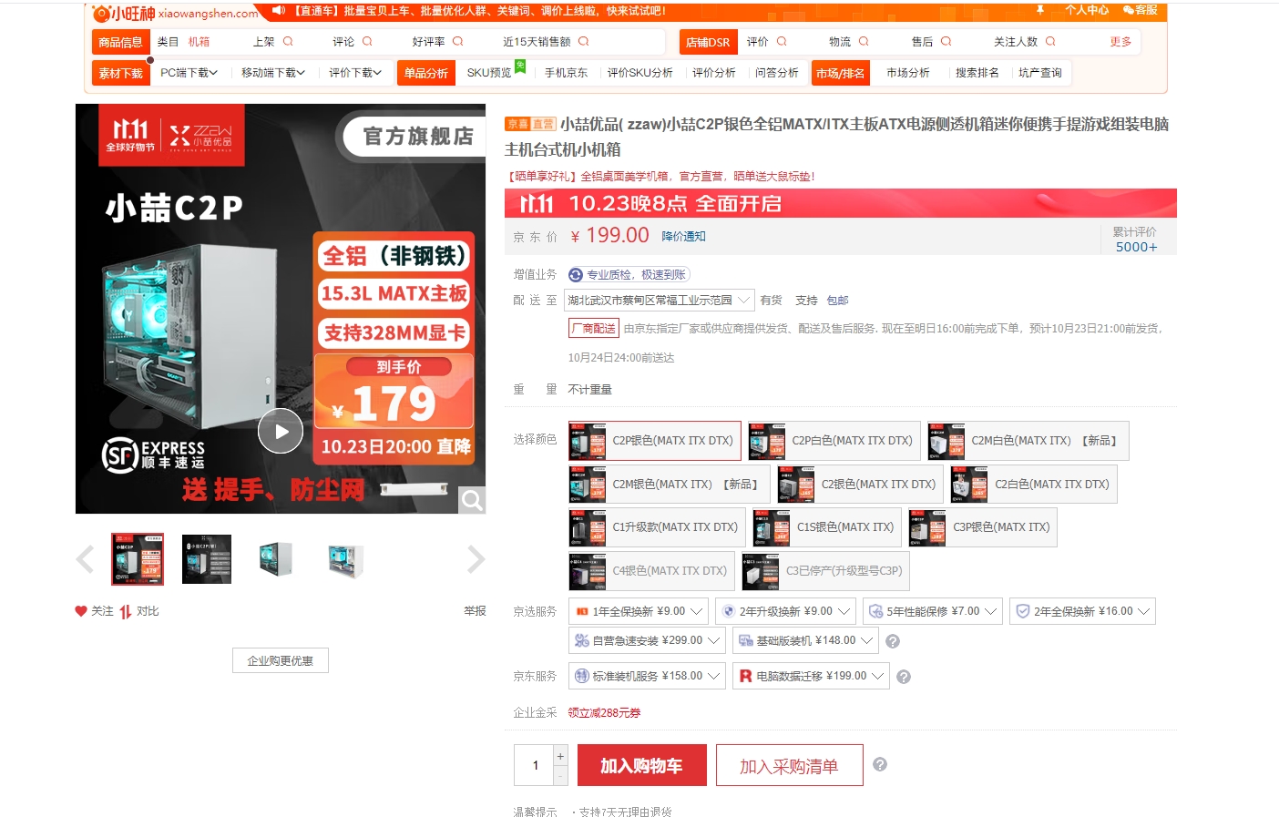Select the C2P白色(MATX ITX DTX) color option
Screen dimensions: 1279x817
[832, 441]
